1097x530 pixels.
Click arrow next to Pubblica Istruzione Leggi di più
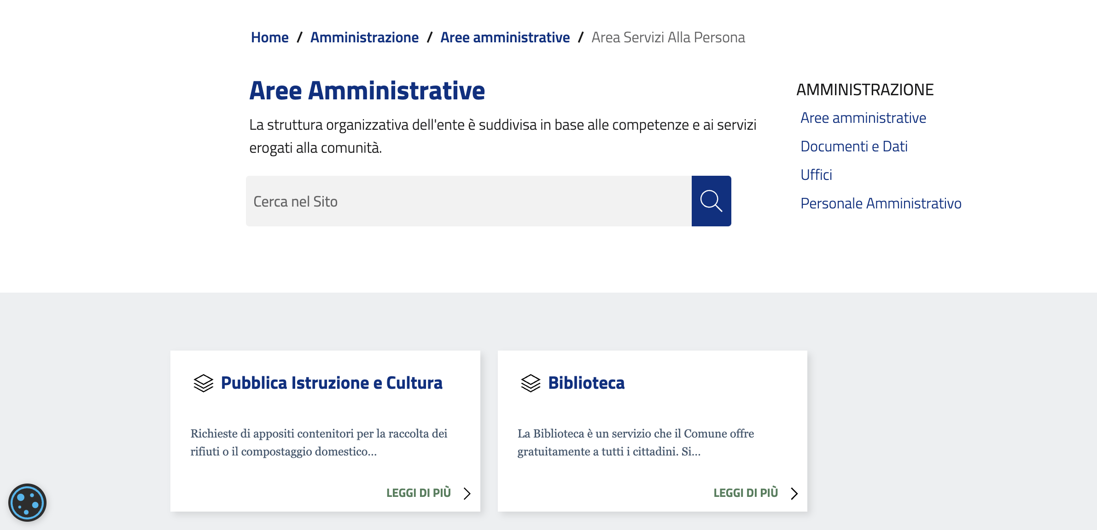click(x=467, y=493)
